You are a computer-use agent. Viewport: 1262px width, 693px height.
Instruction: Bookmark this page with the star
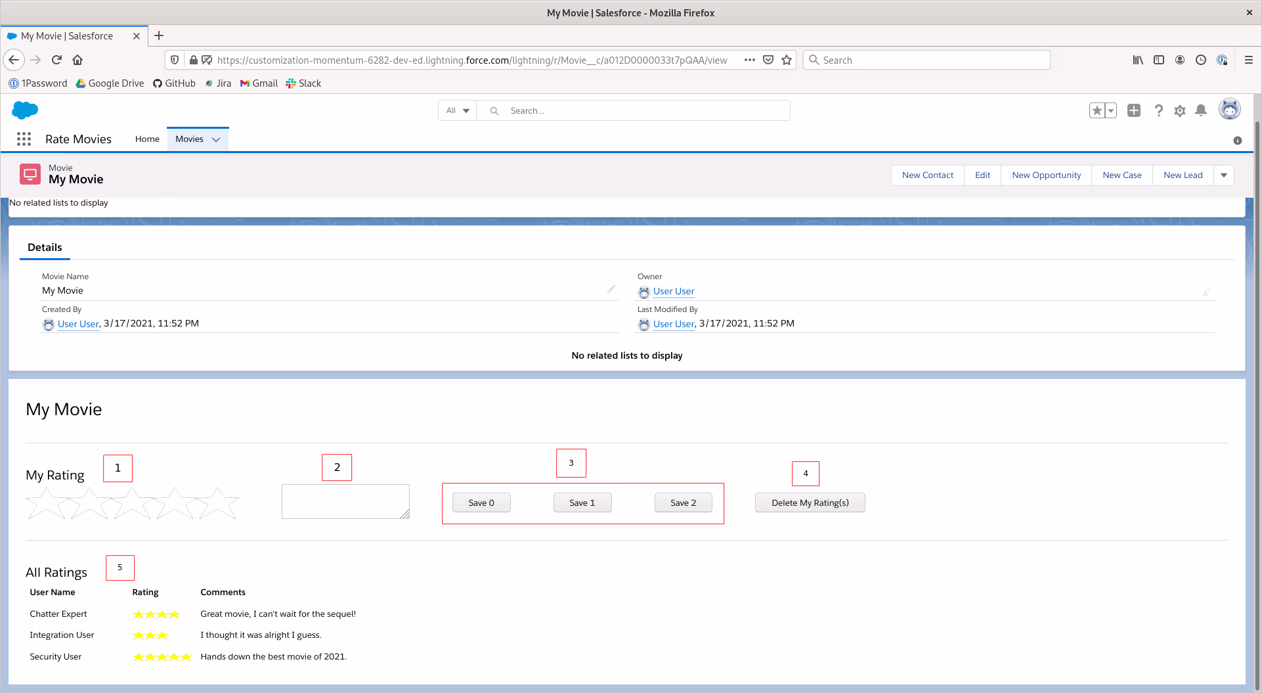pyautogui.click(x=787, y=60)
